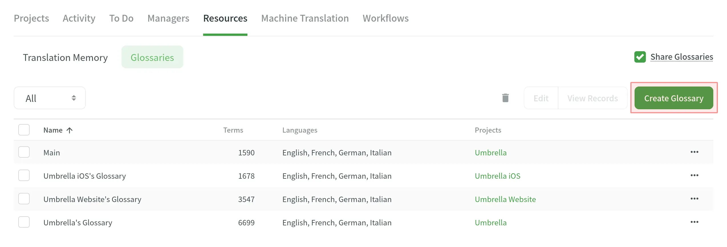Viewport: 727px width, 247px height.
Task: Click the Create Glossary button
Action: click(x=674, y=98)
